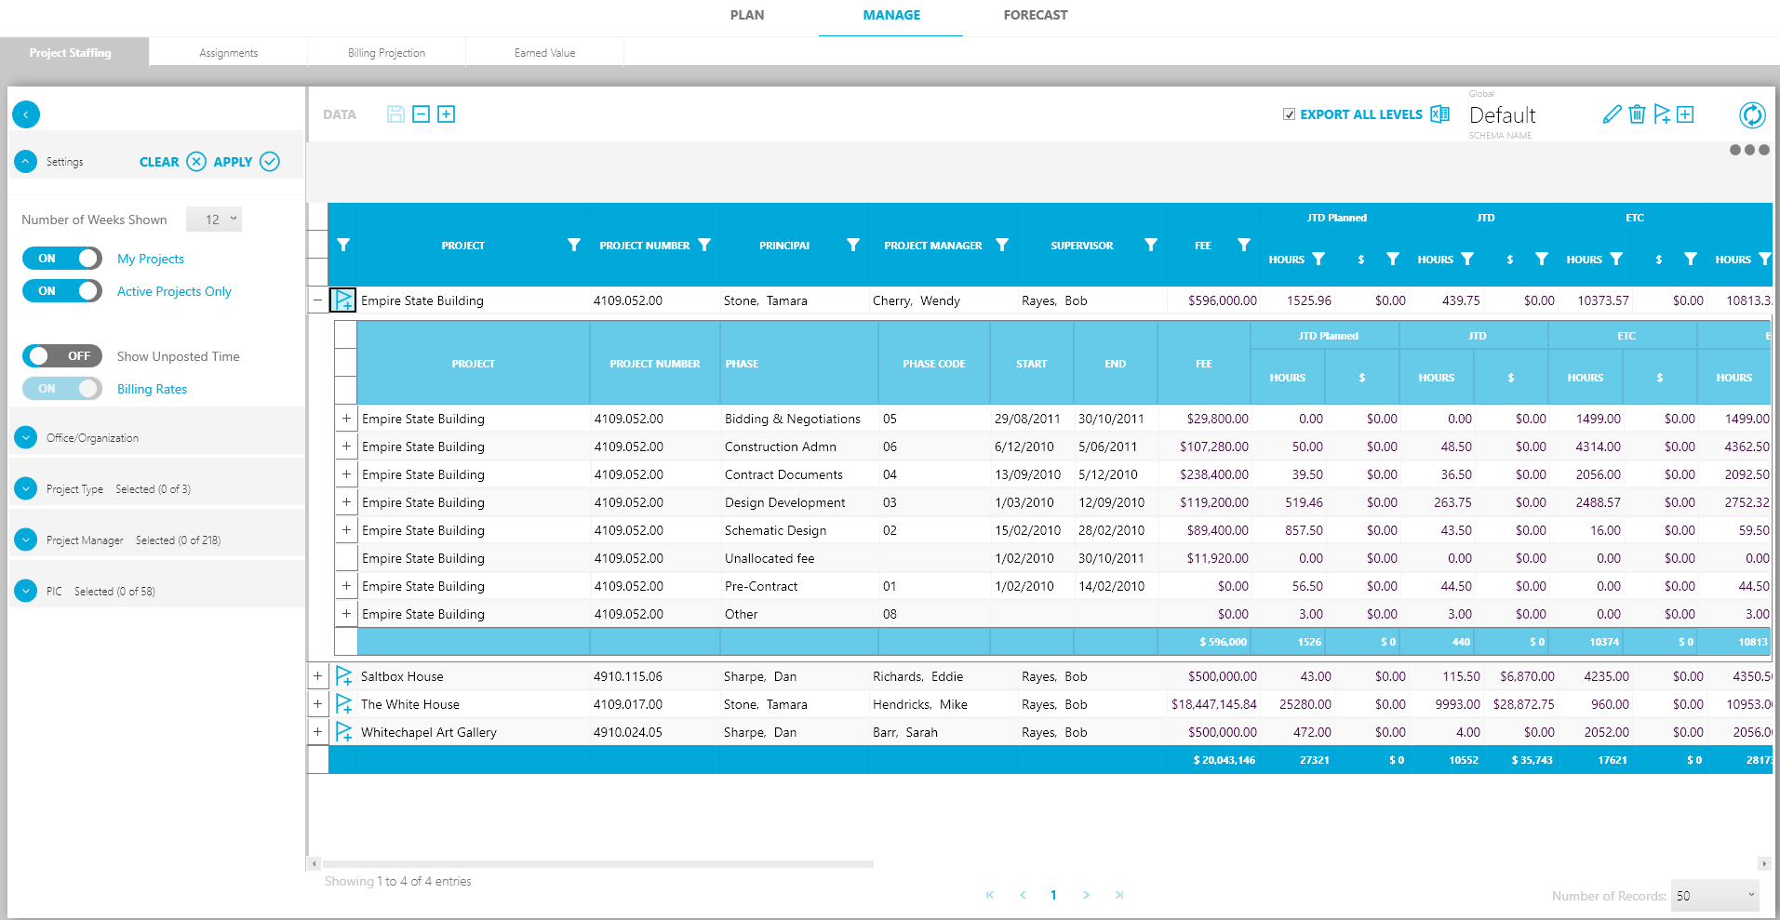Click the flag icon on the Saltbox House row
Image resolution: width=1780 pixels, height=920 pixels.
[343, 676]
